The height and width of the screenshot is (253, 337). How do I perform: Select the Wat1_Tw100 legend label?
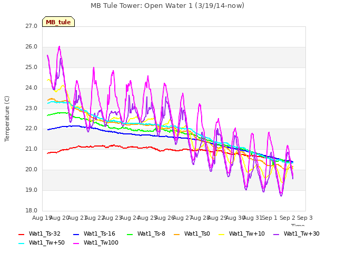point(101,242)
